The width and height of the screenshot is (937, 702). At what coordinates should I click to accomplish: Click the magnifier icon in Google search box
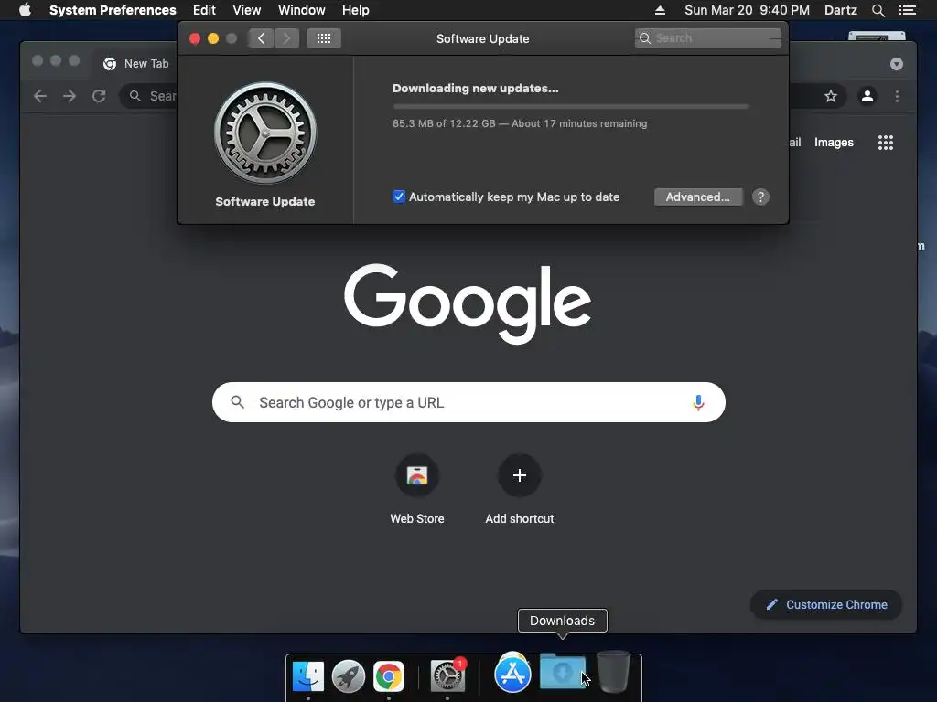237,402
